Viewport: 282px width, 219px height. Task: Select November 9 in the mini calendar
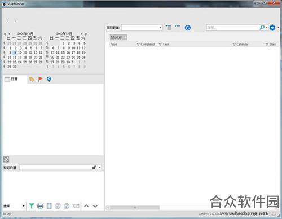click(x=15, y=52)
